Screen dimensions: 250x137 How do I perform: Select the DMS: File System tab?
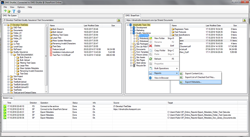pyautogui.click(x=10, y=16)
